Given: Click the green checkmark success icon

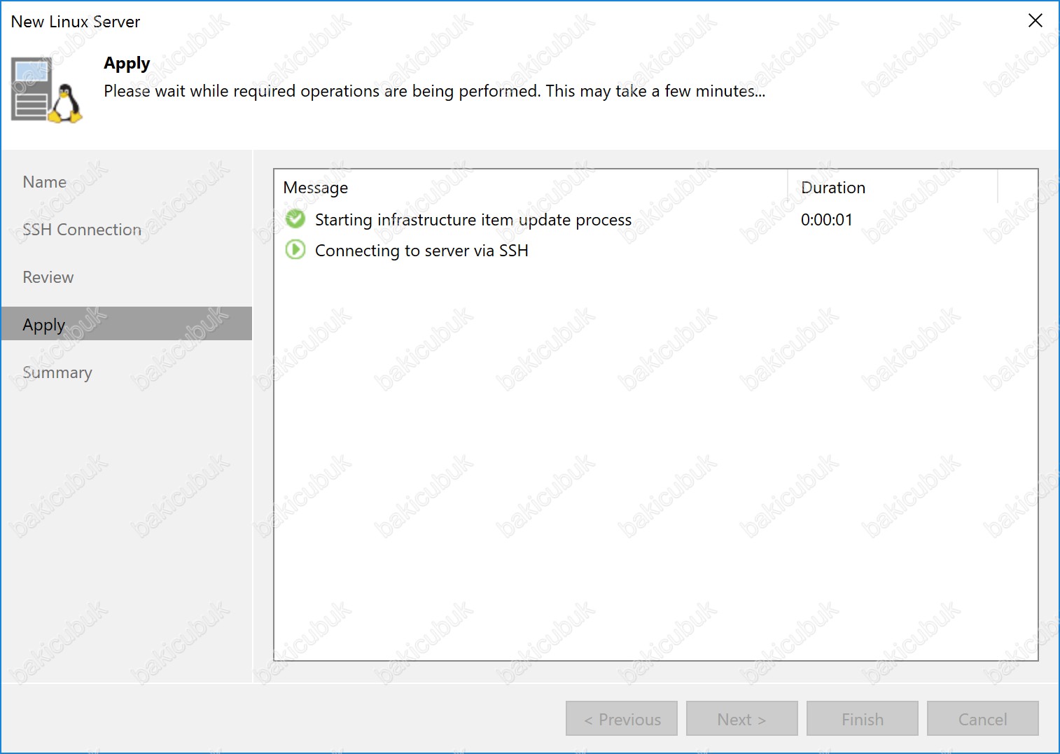Looking at the screenshot, I should (x=295, y=219).
